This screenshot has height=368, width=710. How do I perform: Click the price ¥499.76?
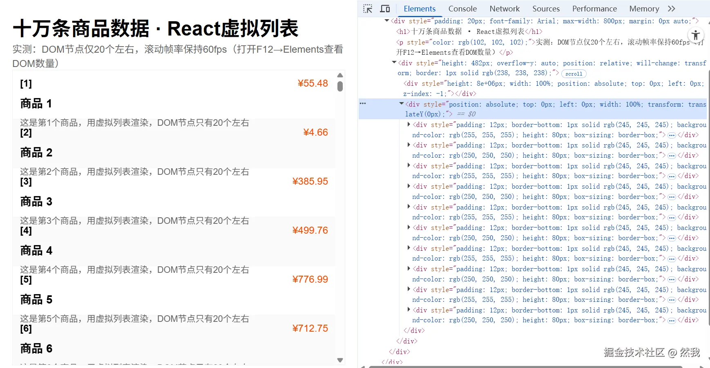coord(310,230)
